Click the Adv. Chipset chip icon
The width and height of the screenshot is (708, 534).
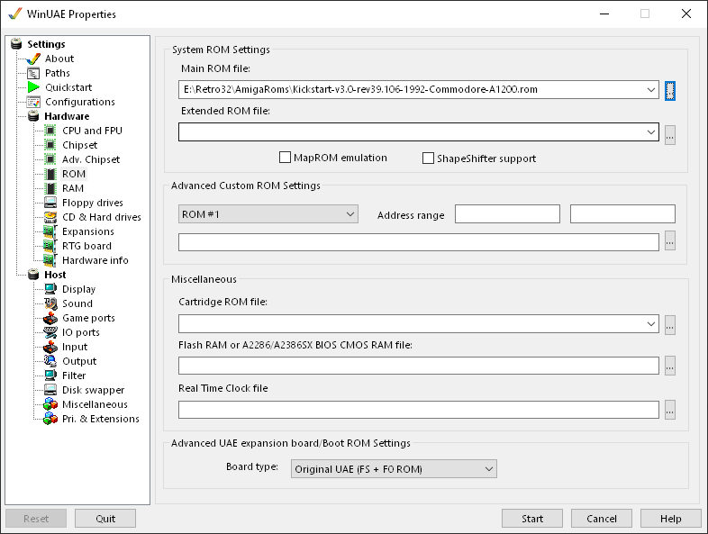pyautogui.click(x=50, y=159)
